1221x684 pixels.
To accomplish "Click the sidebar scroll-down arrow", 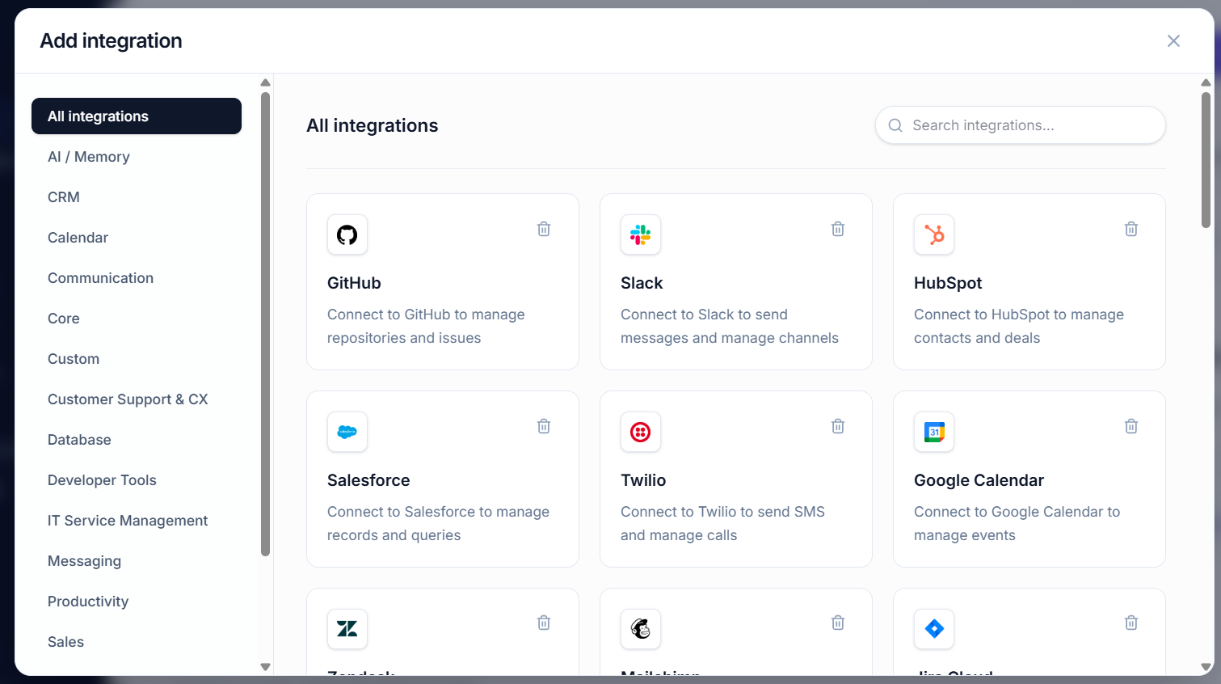I will point(265,667).
